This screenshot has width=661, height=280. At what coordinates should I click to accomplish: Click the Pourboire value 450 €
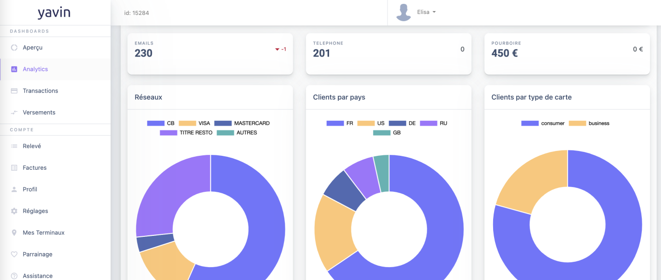(505, 53)
